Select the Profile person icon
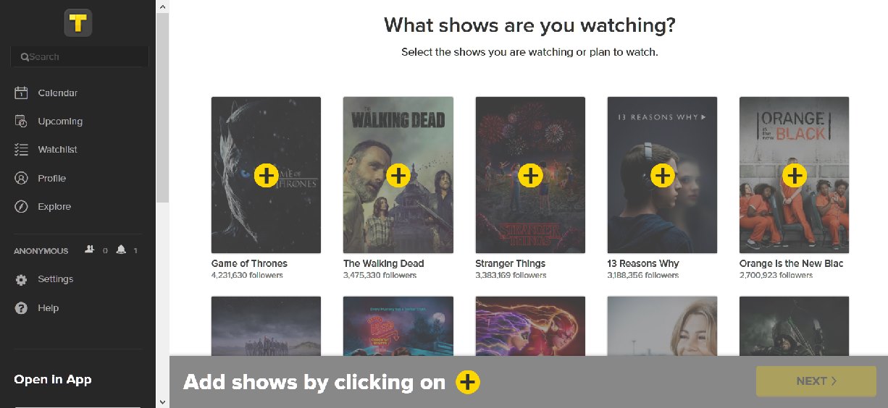This screenshot has width=888, height=408. [x=22, y=178]
